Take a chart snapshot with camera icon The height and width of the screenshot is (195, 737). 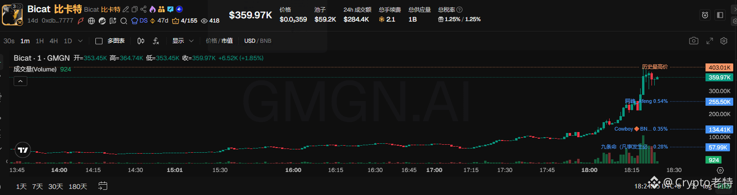pos(694,41)
